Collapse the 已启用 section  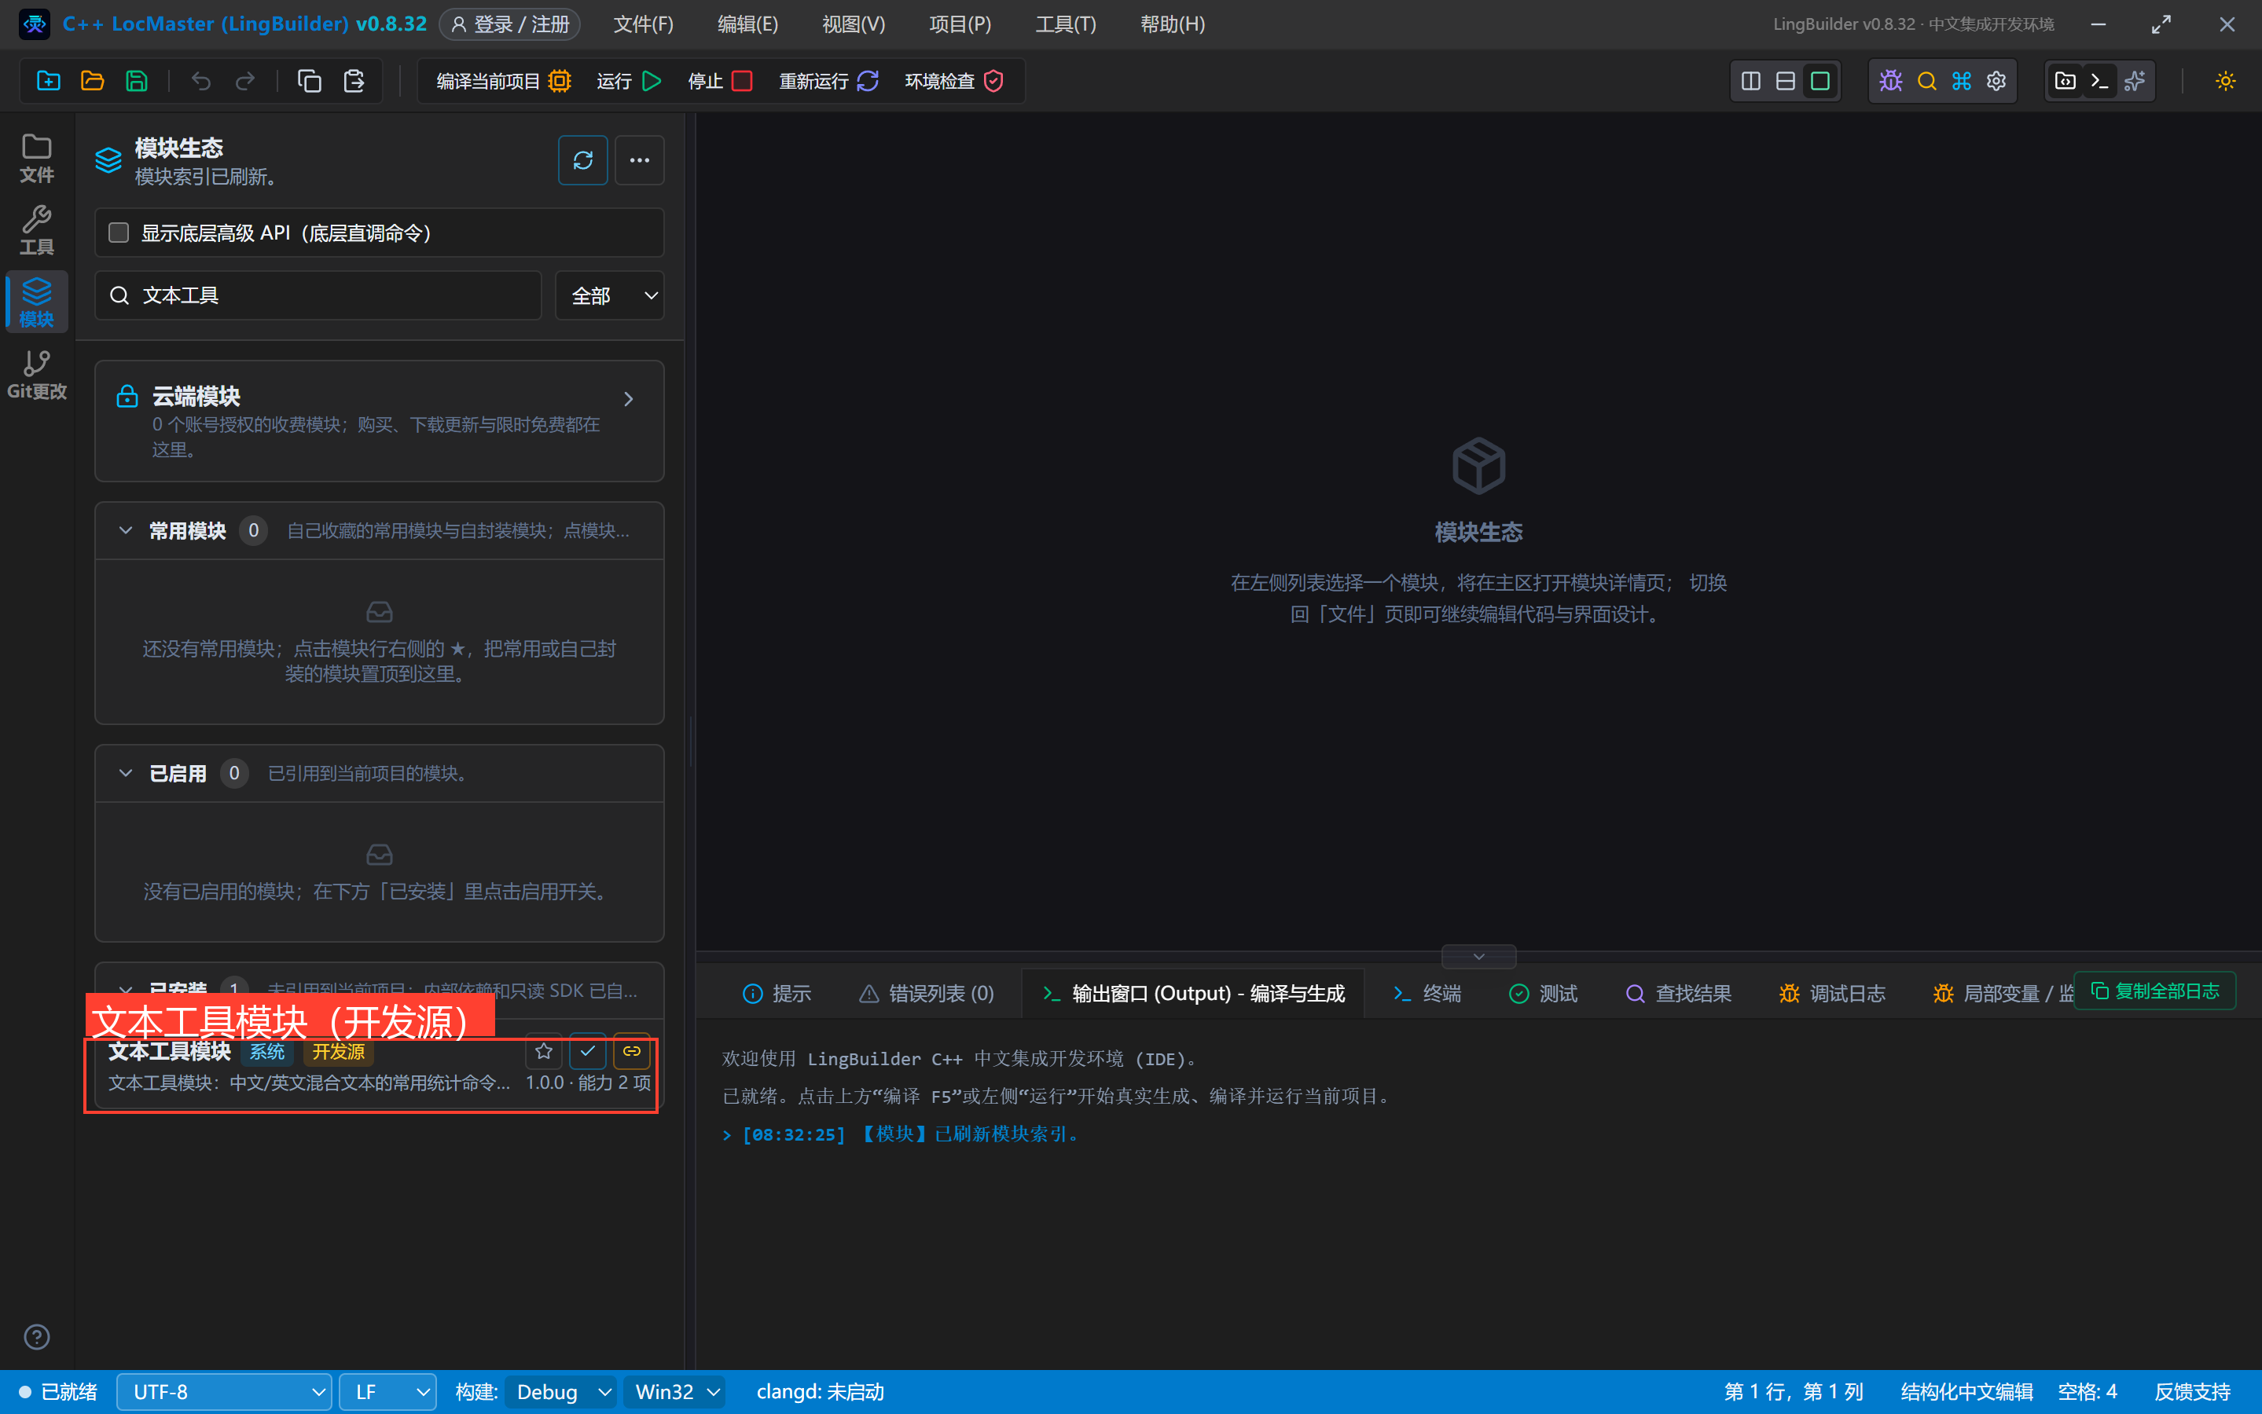(125, 774)
